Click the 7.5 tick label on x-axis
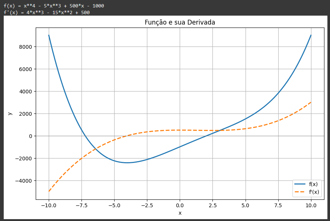Screen dimensions: 330x221 coord(278,205)
